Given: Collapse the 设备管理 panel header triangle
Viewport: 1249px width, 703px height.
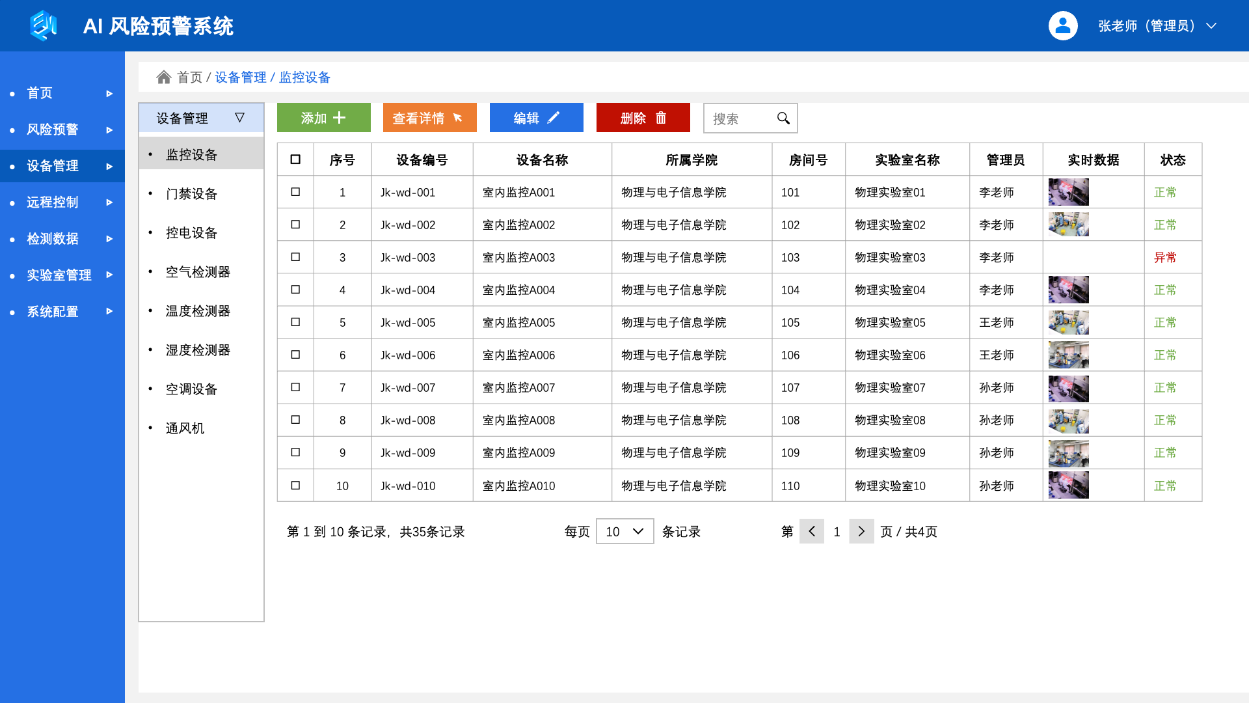Looking at the screenshot, I should [x=239, y=118].
